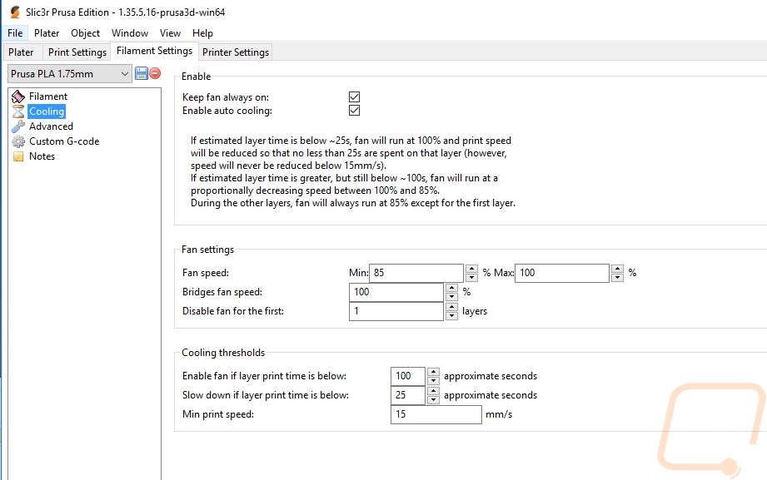The image size is (767, 480).
Task: Select Advanced page in the sidebar
Action: point(51,126)
